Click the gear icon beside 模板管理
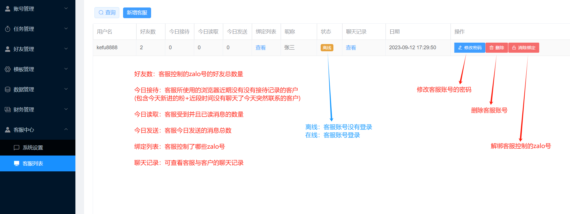 (8, 69)
